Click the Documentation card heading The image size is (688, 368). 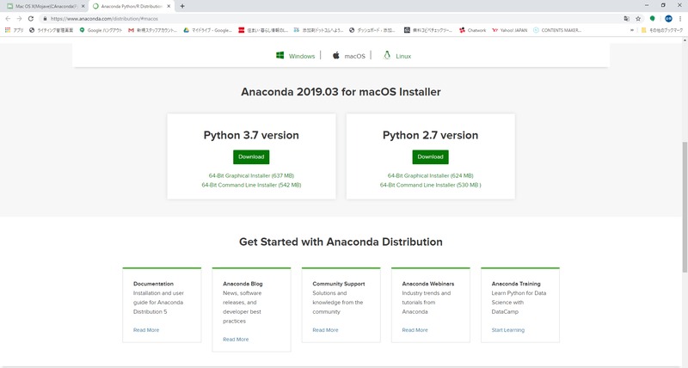click(x=153, y=284)
